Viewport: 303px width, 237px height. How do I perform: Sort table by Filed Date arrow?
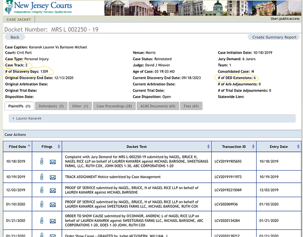click(29, 146)
